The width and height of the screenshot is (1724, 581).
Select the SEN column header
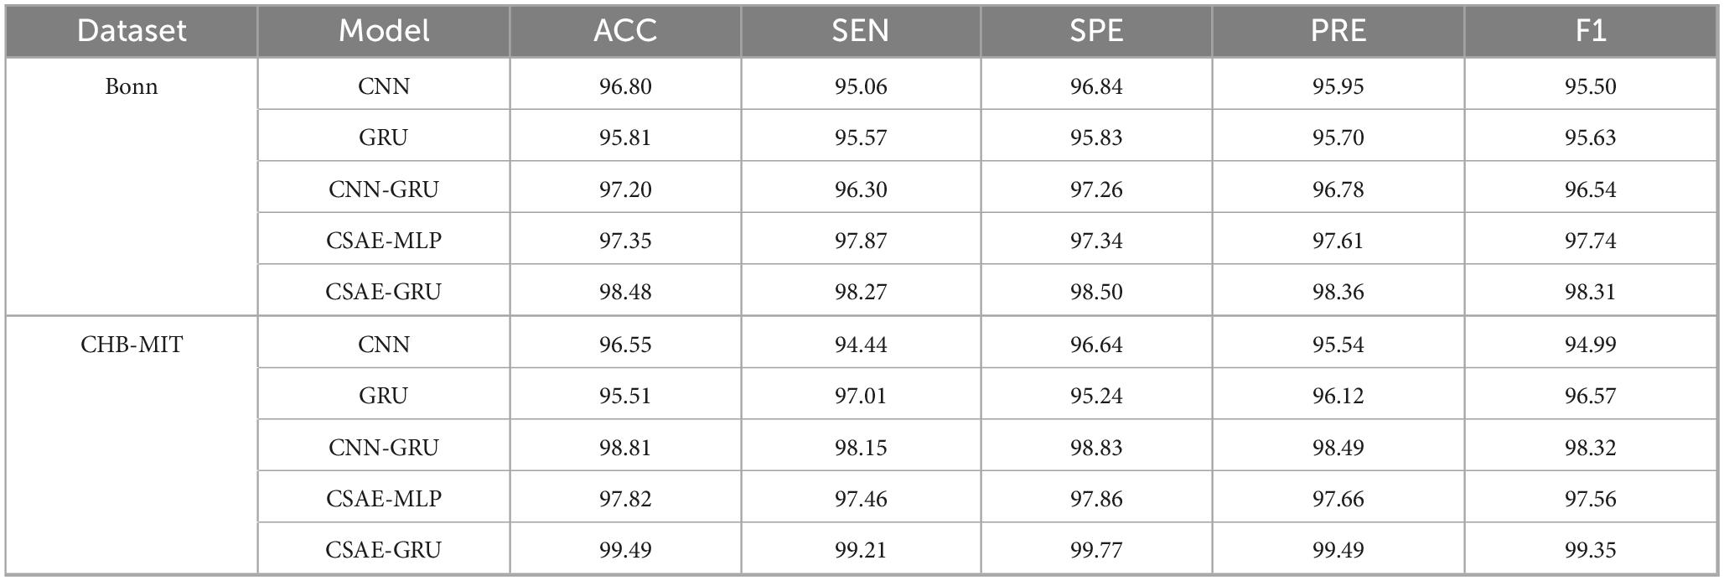pyautogui.click(x=860, y=31)
